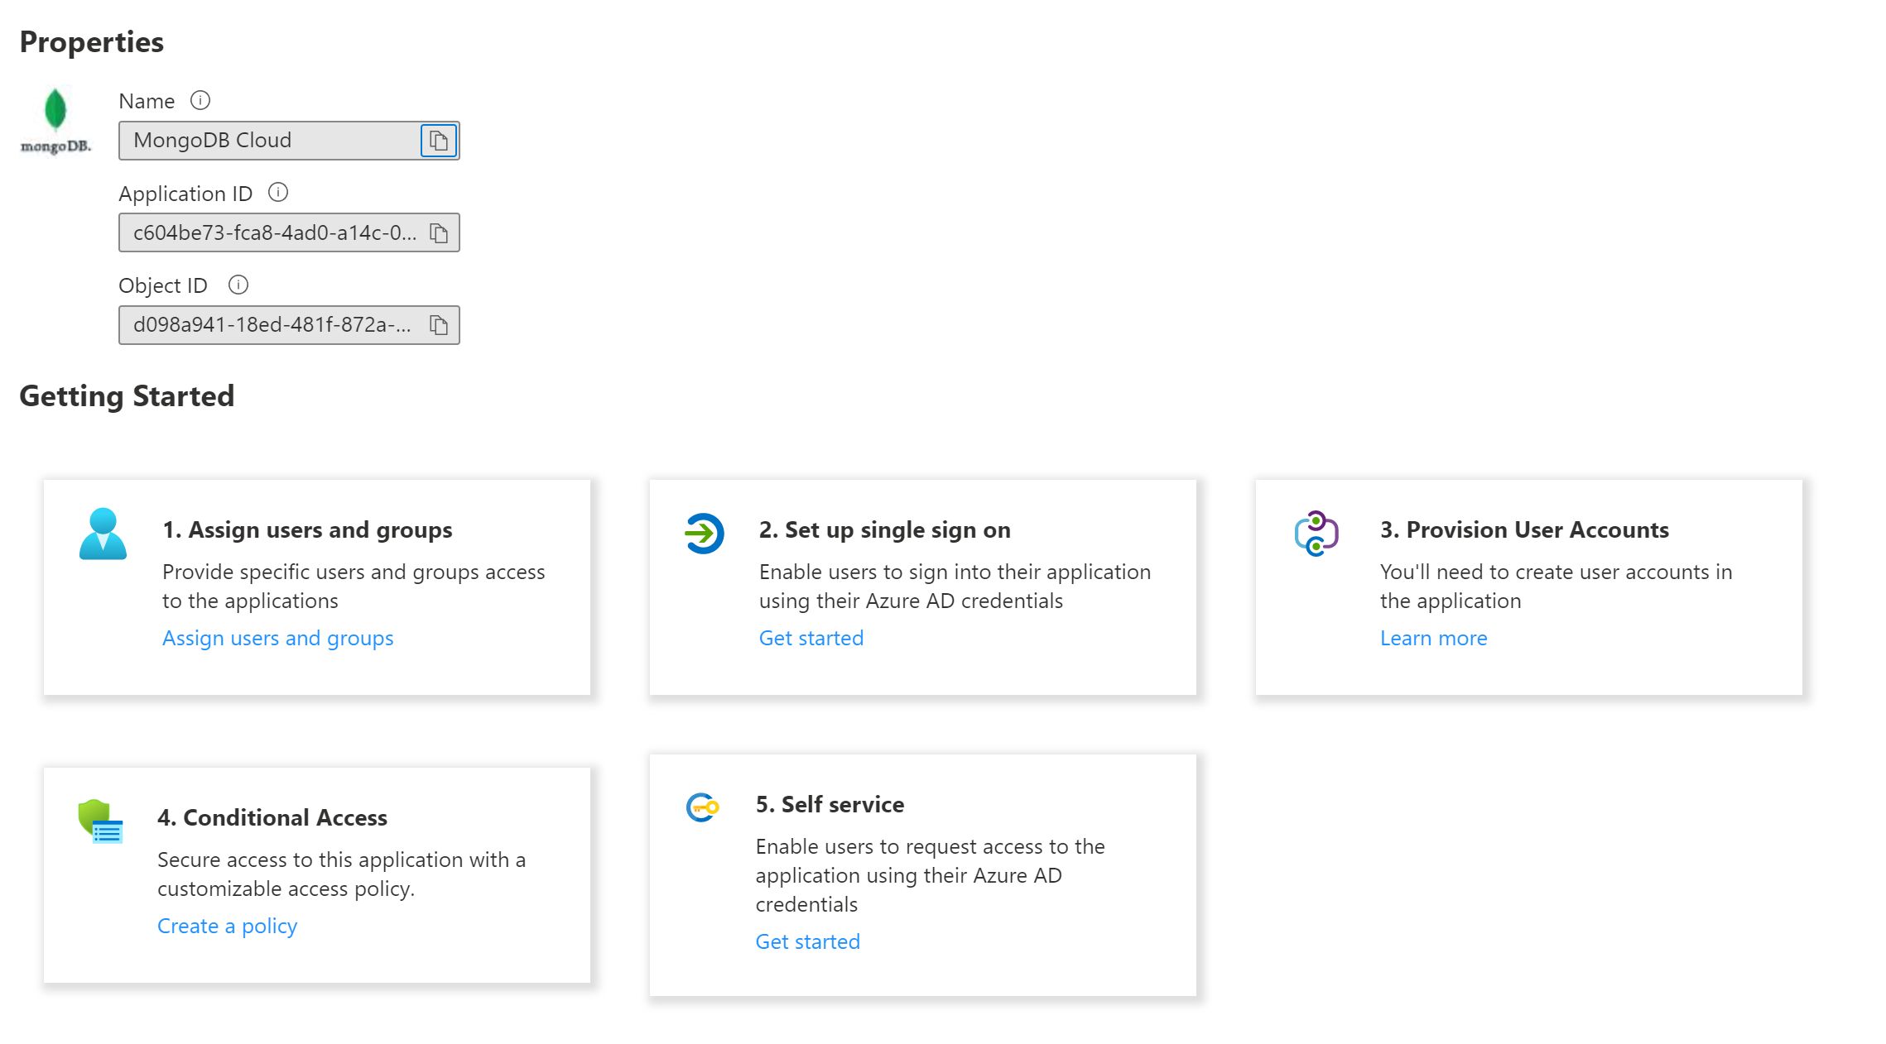The height and width of the screenshot is (1044, 1886).
Task: Copy the Application ID to clipboard
Action: 439,233
